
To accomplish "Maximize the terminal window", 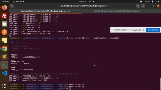I will (153, 6).
